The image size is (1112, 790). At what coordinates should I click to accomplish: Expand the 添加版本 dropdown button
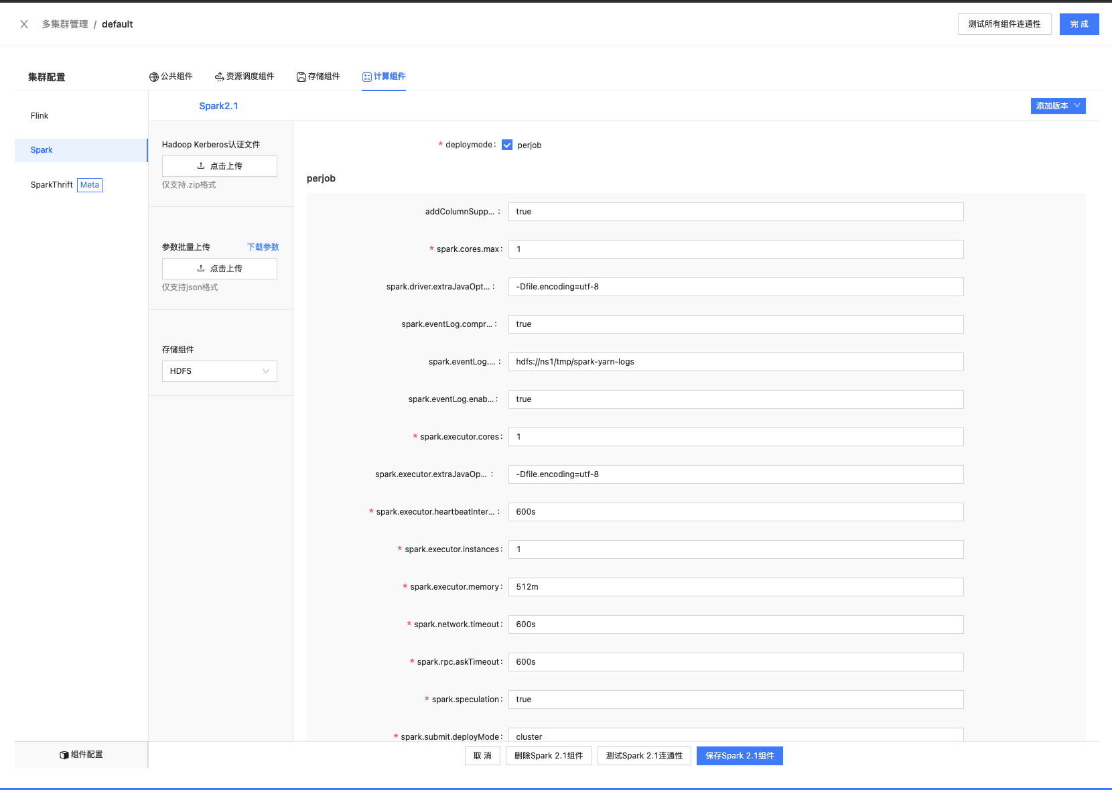tap(1058, 106)
